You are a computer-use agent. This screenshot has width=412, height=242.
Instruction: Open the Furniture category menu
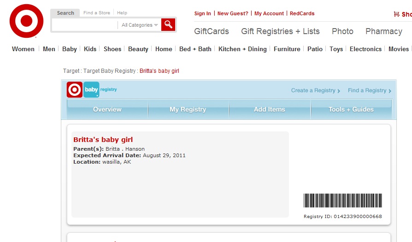point(287,49)
